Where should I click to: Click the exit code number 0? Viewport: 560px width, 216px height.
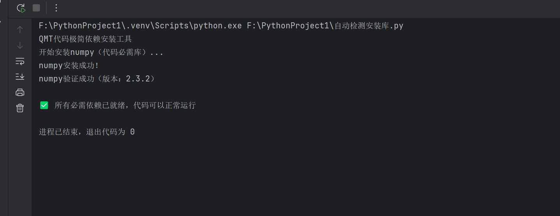[x=132, y=132]
